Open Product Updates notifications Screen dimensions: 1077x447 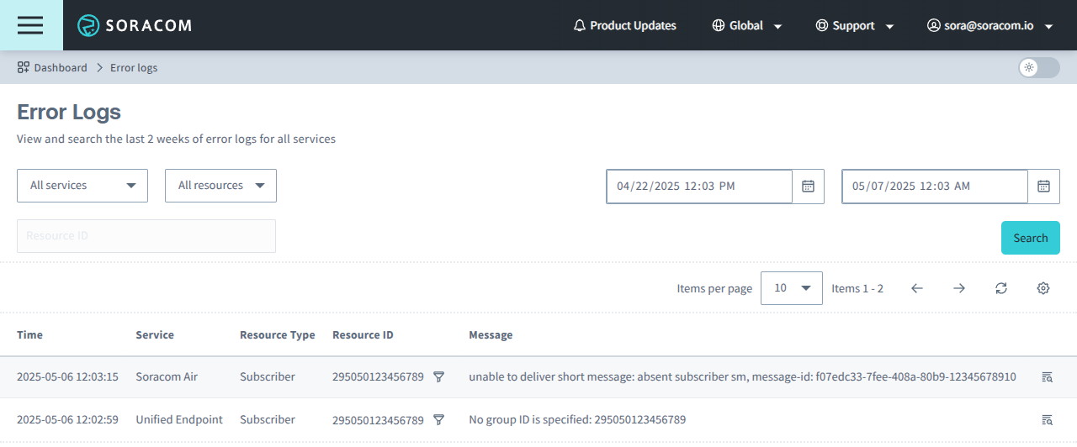[x=624, y=25]
